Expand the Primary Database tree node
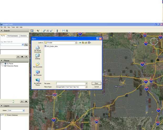This screenshot has width=163, height=130. (1, 115)
